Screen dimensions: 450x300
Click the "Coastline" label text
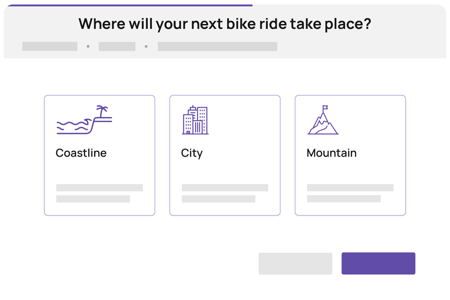(81, 153)
